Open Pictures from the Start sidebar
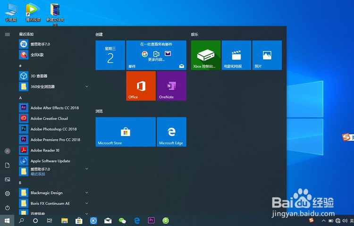This screenshot has height=226, width=354. pyautogui.click(x=8, y=179)
